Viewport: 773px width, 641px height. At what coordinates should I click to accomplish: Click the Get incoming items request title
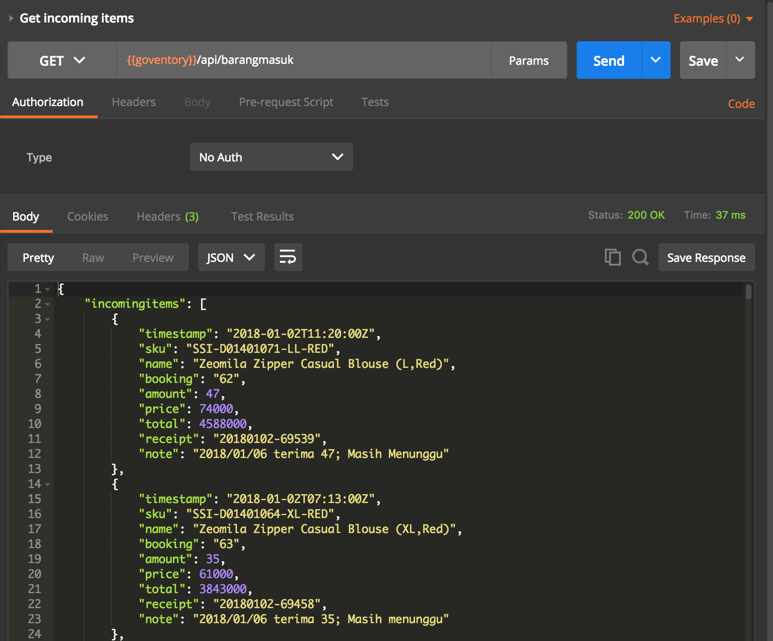tap(77, 18)
